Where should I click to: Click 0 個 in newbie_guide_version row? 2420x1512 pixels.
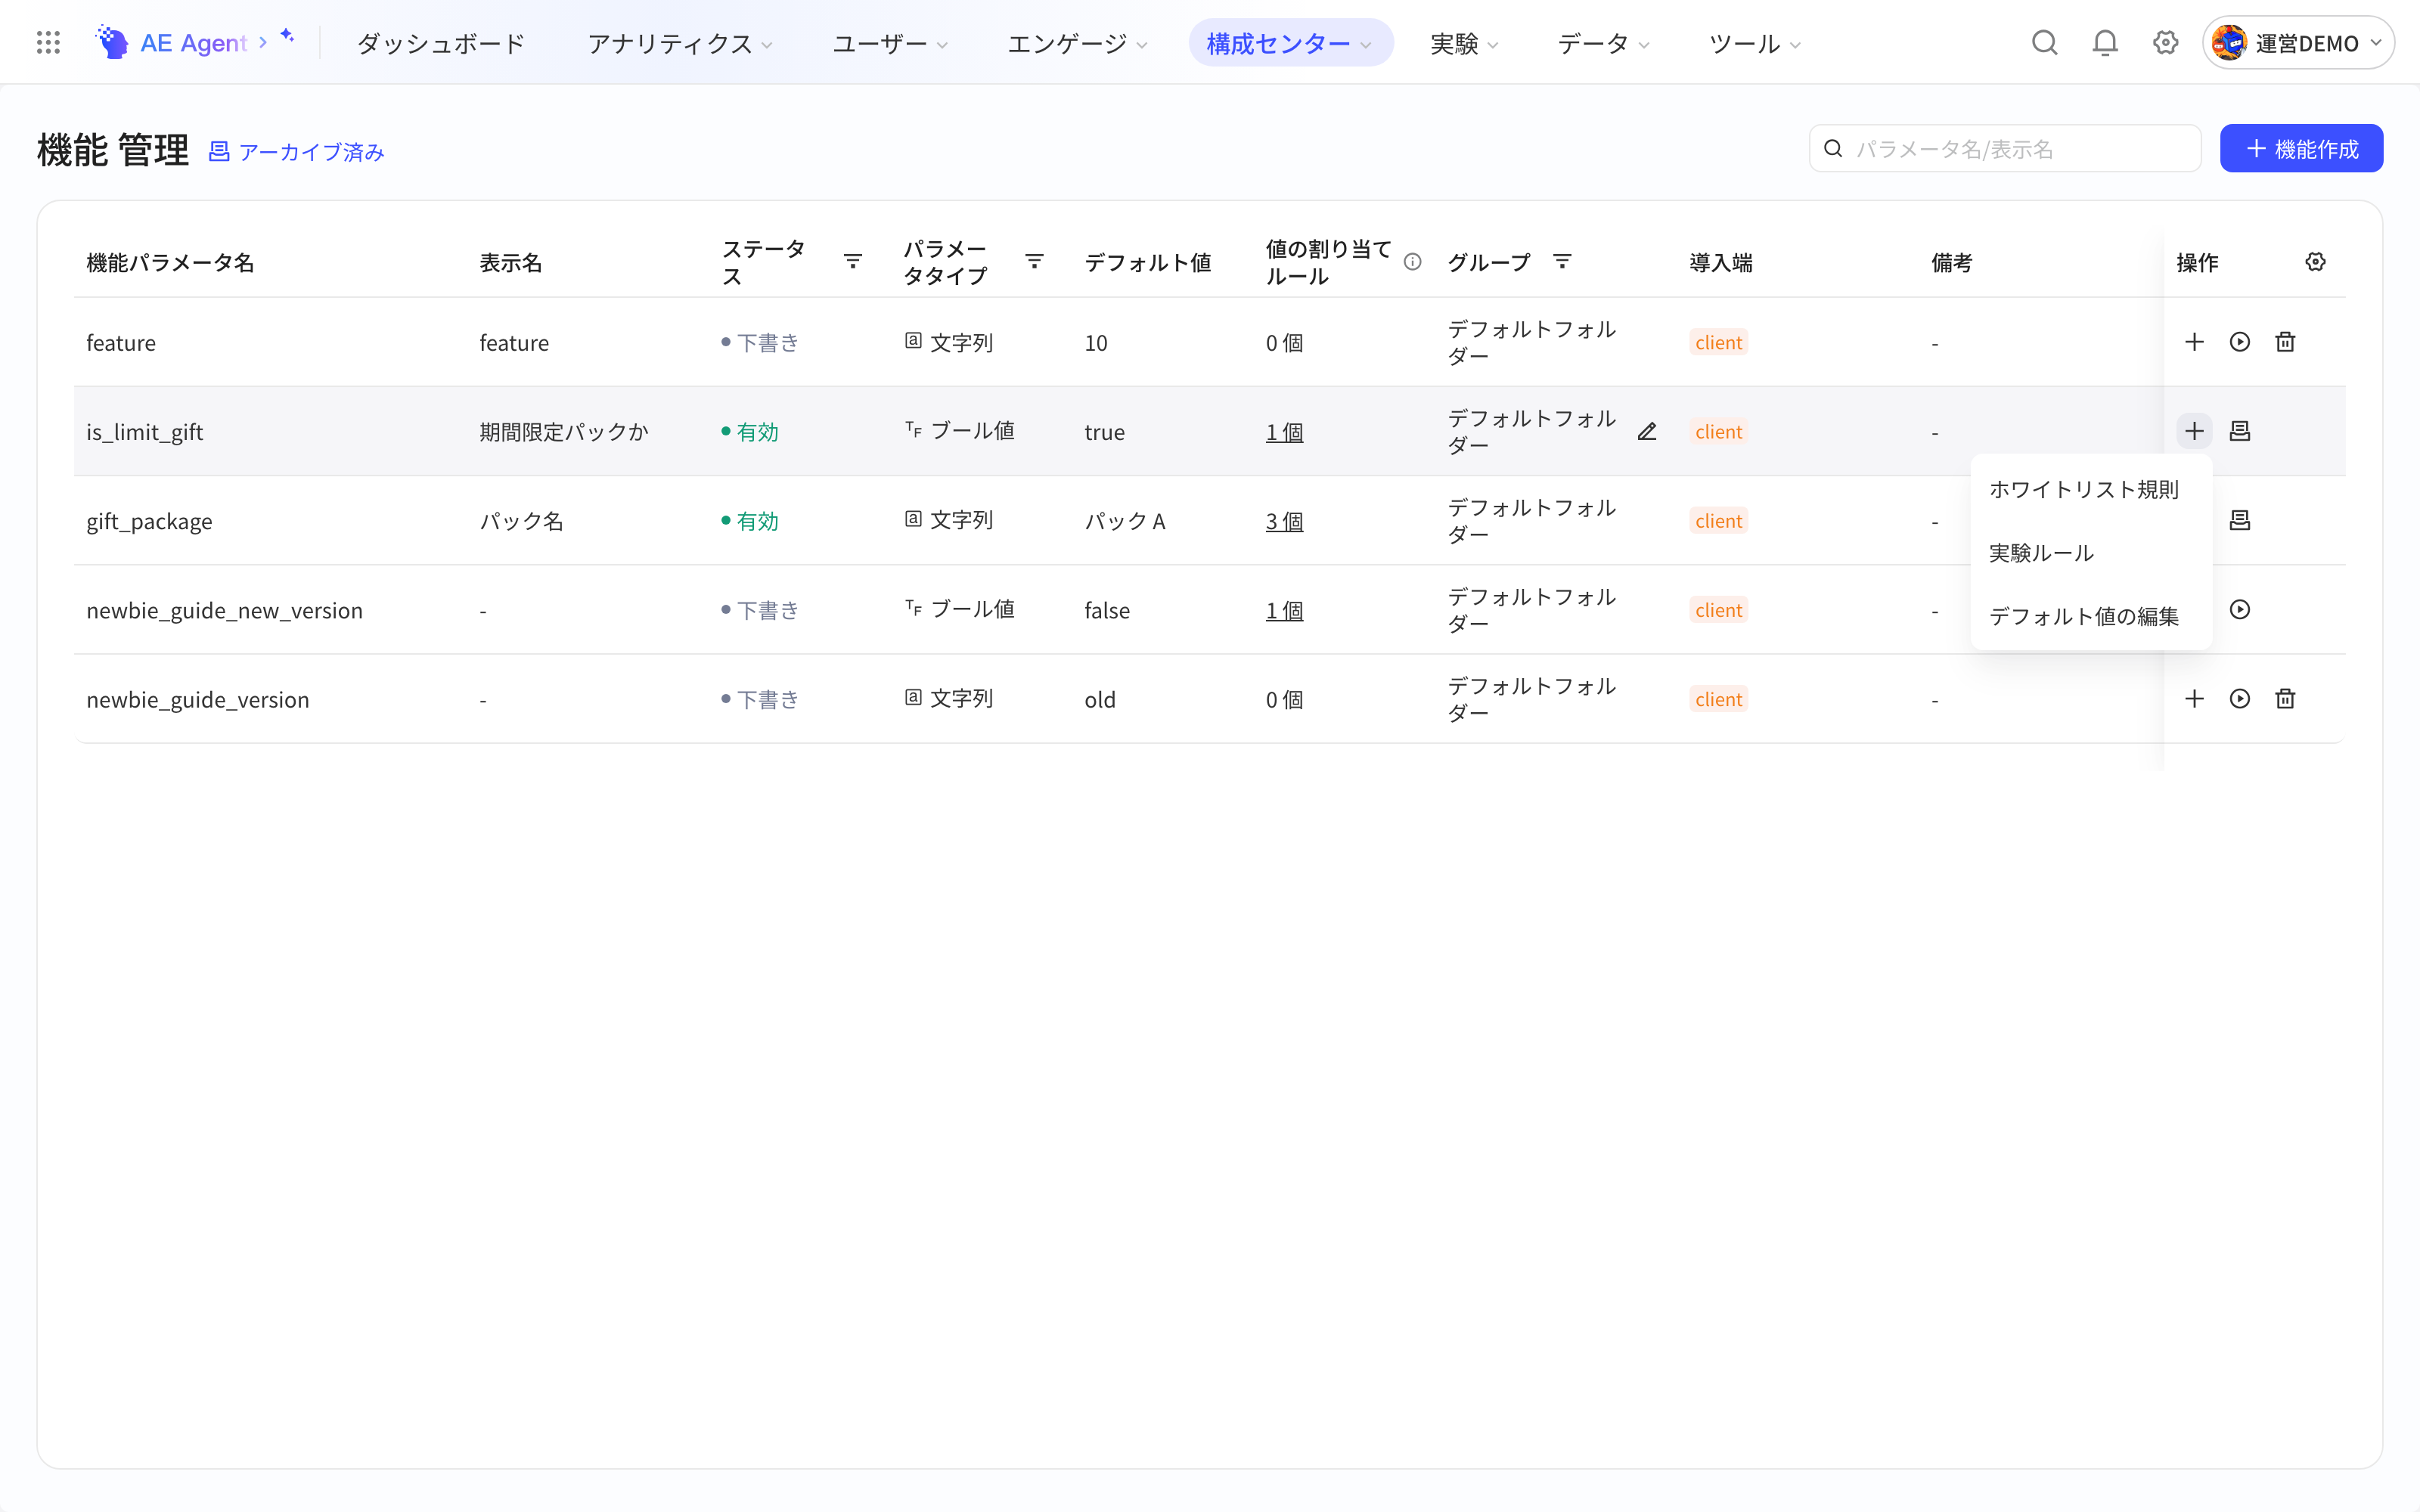click(x=1284, y=699)
